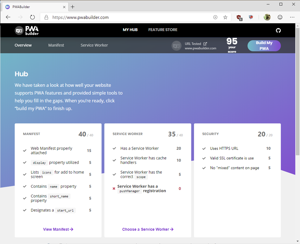This screenshot has width=300, height=244.
Task: Click the page vertical scrollbar
Action: 297,92
